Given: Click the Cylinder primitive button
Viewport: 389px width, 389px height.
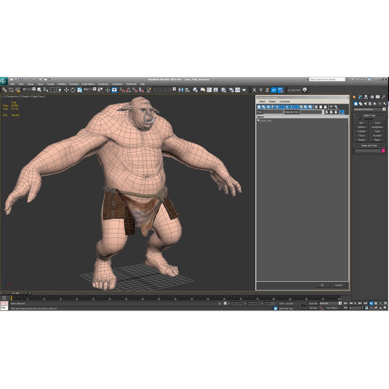Looking at the screenshot, I should pos(362,131).
